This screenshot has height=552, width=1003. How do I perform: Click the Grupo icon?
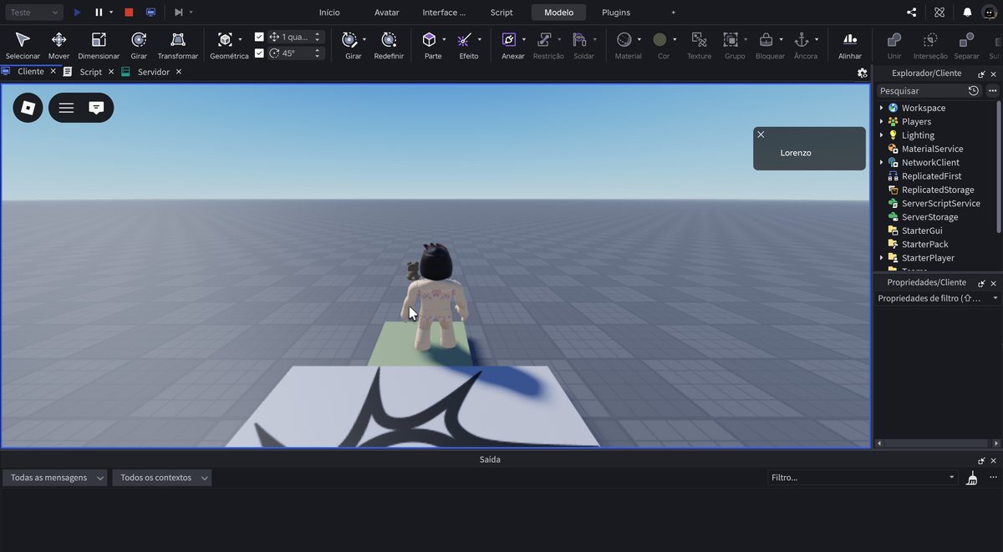click(x=731, y=39)
